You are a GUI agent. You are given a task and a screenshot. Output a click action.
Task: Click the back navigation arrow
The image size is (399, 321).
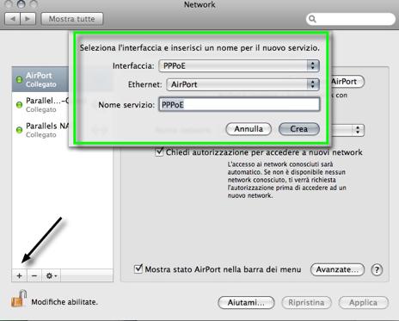coord(13,19)
